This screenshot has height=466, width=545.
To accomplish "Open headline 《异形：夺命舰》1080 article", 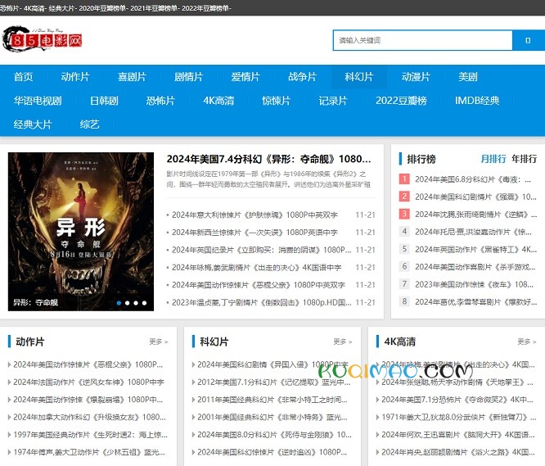I will [x=268, y=159].
